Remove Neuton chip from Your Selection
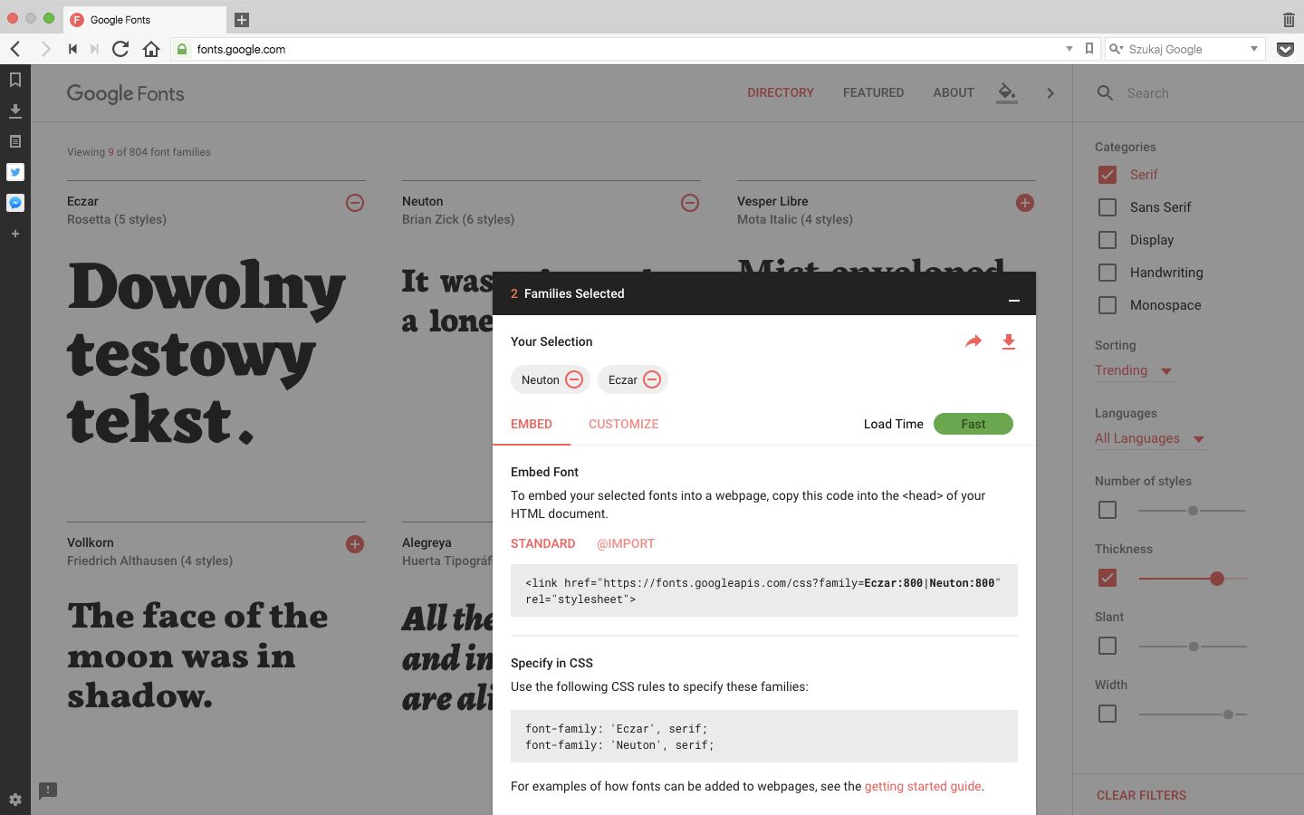This screenshot has height=815, width=1304. [574, 379]
